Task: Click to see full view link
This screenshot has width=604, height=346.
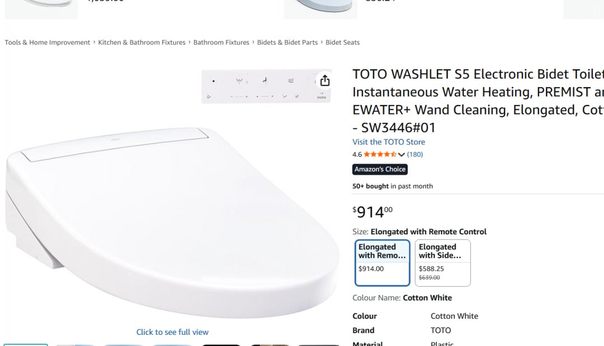Action: coord(172,332)
